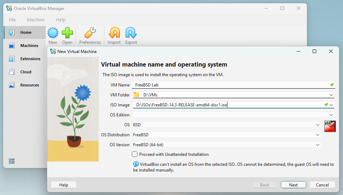Expand the VM Folder dropdown
Image resolution: width=343 pixels, height=195 pixels.
click(x=331, y=95)
